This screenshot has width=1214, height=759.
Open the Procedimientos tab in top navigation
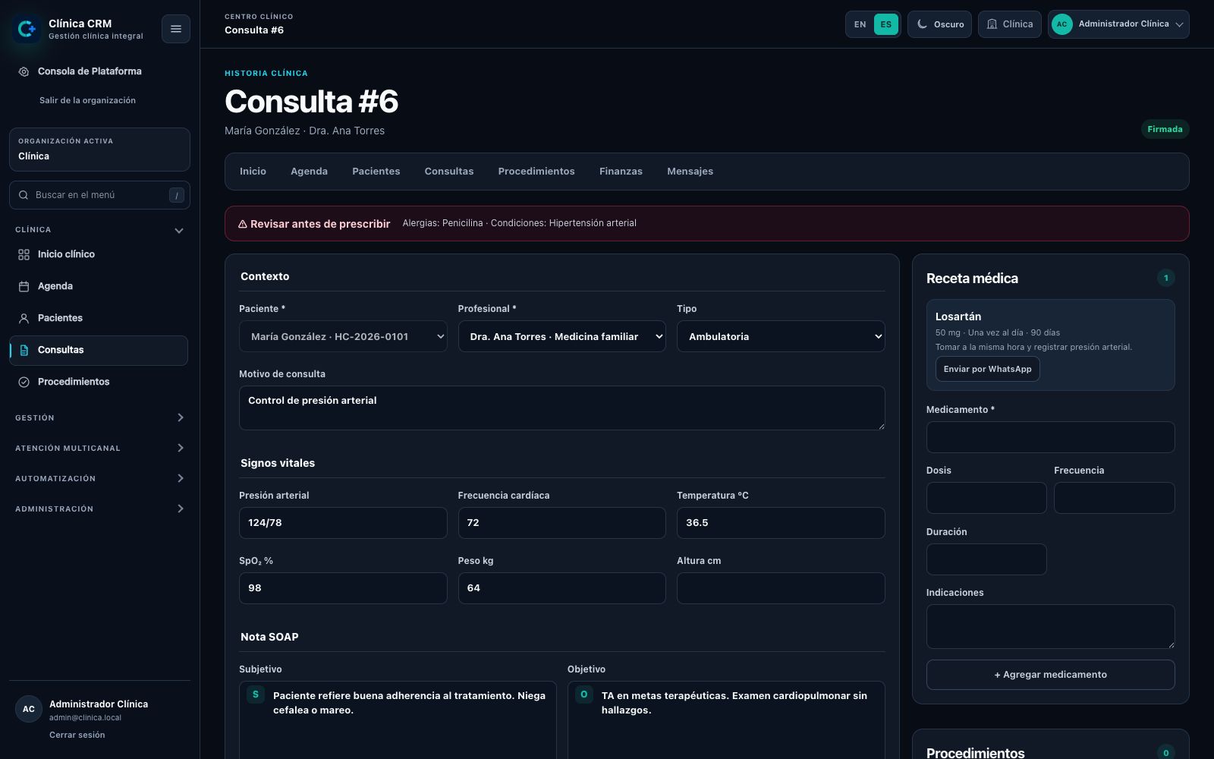(x=536, y=172)
